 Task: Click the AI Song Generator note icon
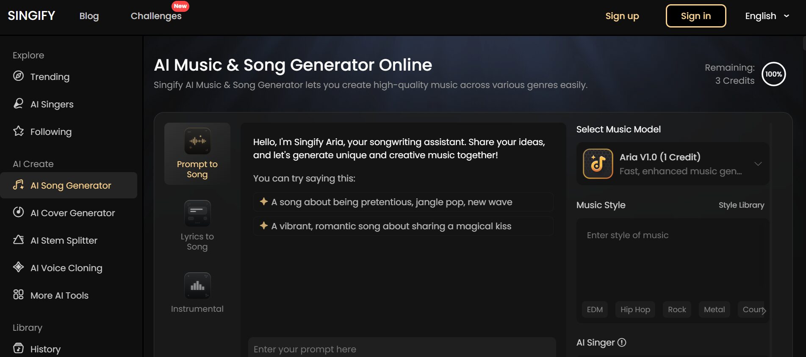pyautogui.click(x=18, y=185)
